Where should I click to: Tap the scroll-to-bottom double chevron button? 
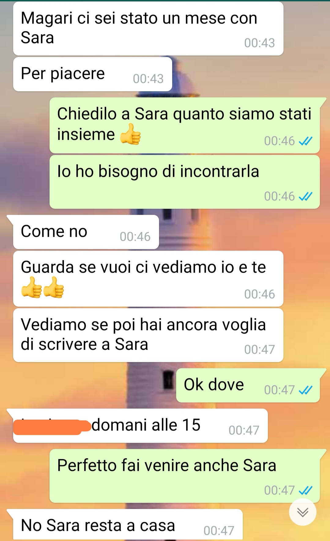(x=302, y=512)
